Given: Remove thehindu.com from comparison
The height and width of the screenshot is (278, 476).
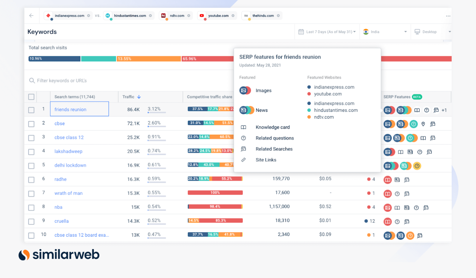Looking at the screenshot, I should (x=278, y=16).
